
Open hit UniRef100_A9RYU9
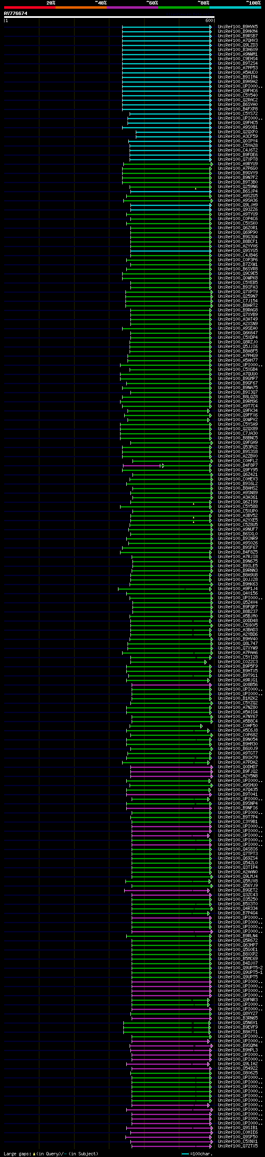tap(238, 164)
